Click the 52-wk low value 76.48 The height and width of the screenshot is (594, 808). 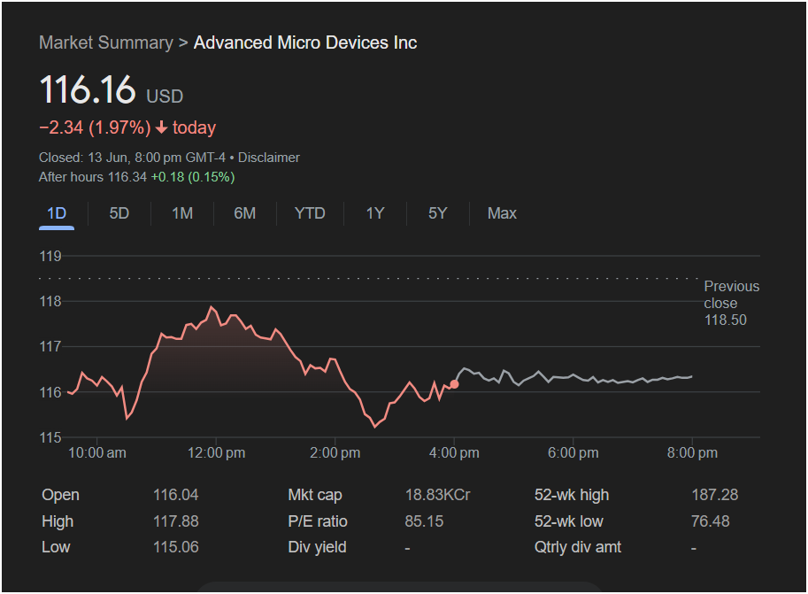[x=711, y=521]
